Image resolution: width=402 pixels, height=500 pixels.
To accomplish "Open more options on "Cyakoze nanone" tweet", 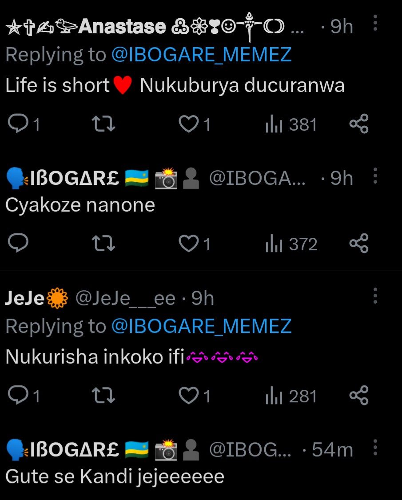I will (375, 176).
